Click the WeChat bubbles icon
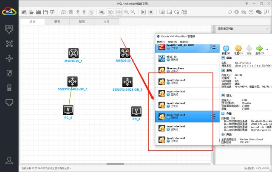 259,12
